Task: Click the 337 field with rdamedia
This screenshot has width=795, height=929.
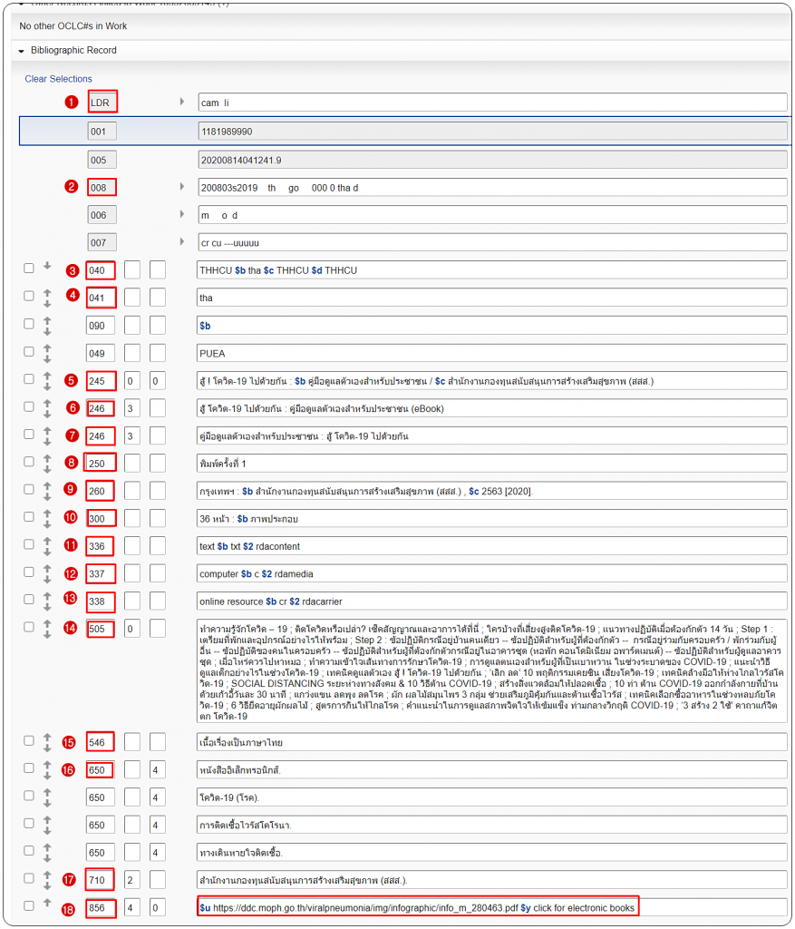Action: (492, 573)
